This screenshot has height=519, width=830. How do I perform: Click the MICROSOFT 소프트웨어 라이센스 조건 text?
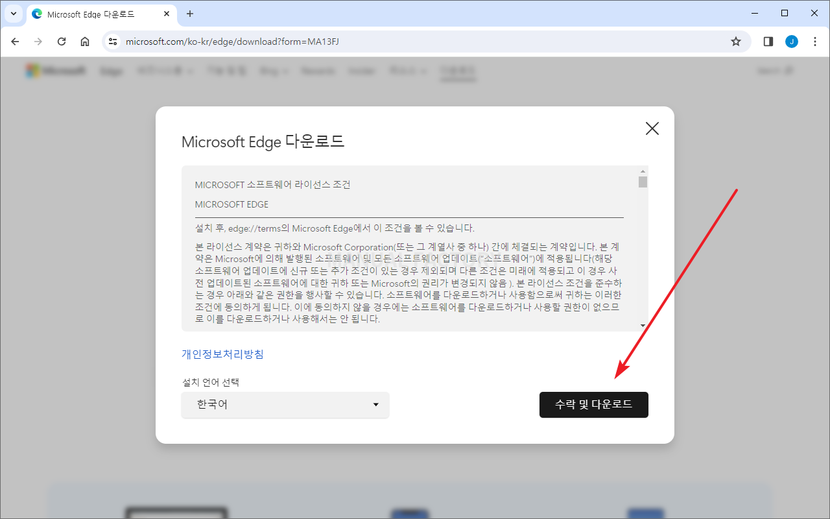272,185
